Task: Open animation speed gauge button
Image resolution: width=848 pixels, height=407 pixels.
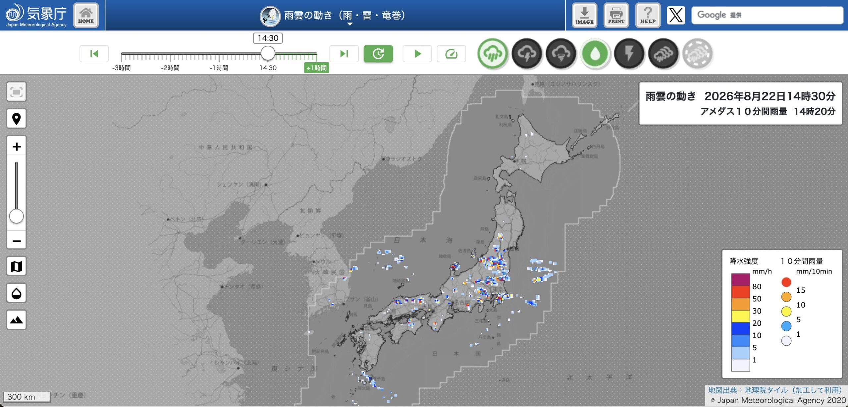Action: point(451,54)
